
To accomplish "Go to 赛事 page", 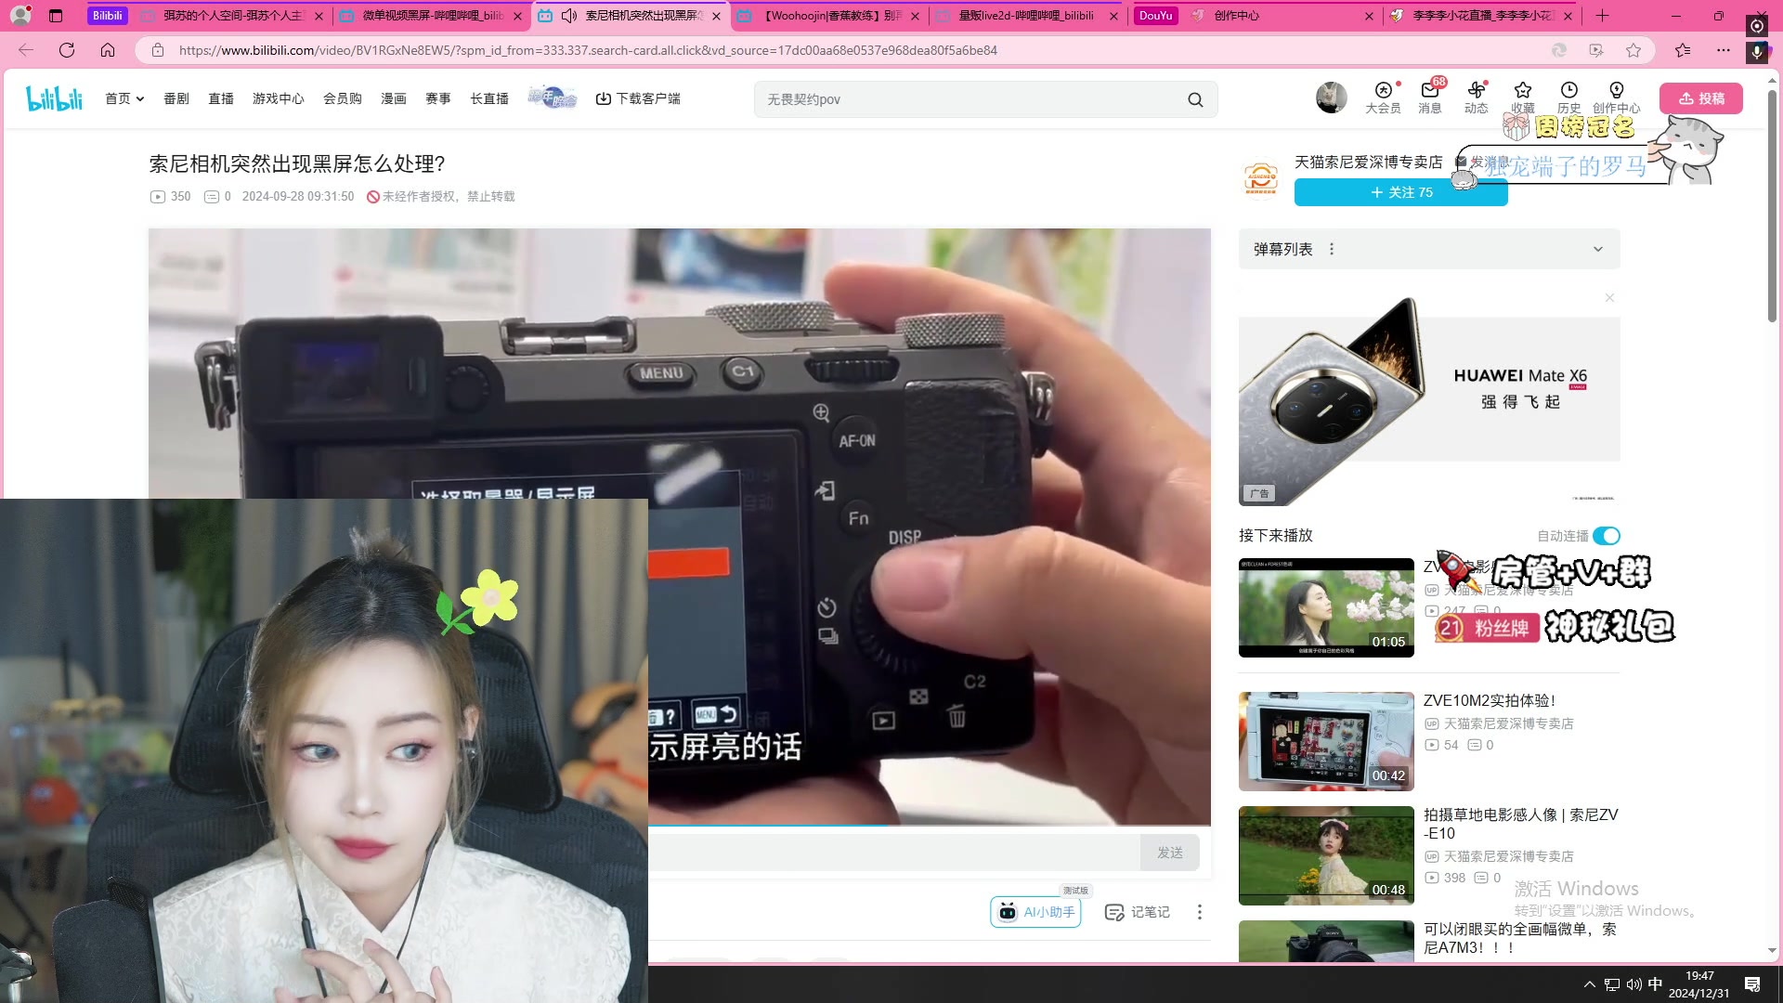I will click(438, 98).
